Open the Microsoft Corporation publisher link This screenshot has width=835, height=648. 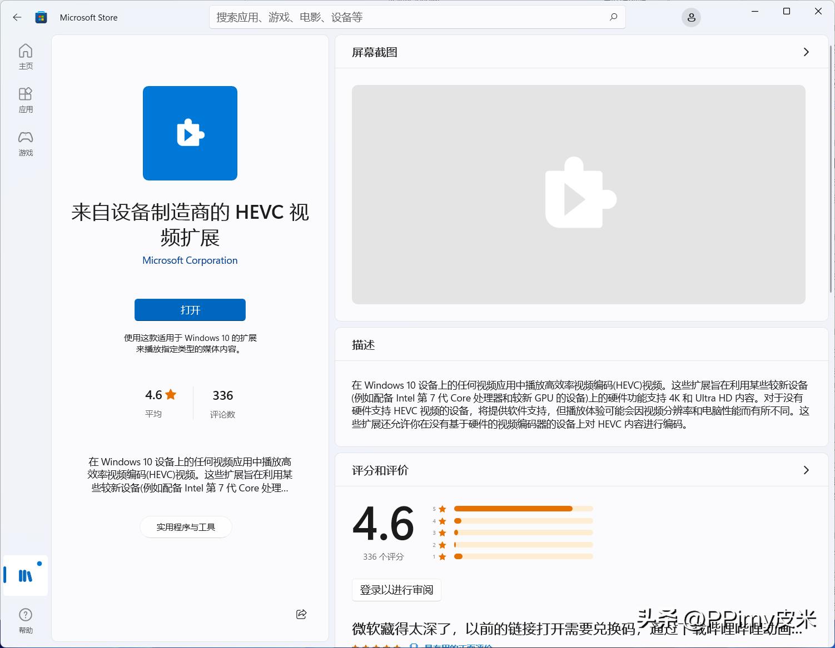pyautogui.click(x=190, y=260)
